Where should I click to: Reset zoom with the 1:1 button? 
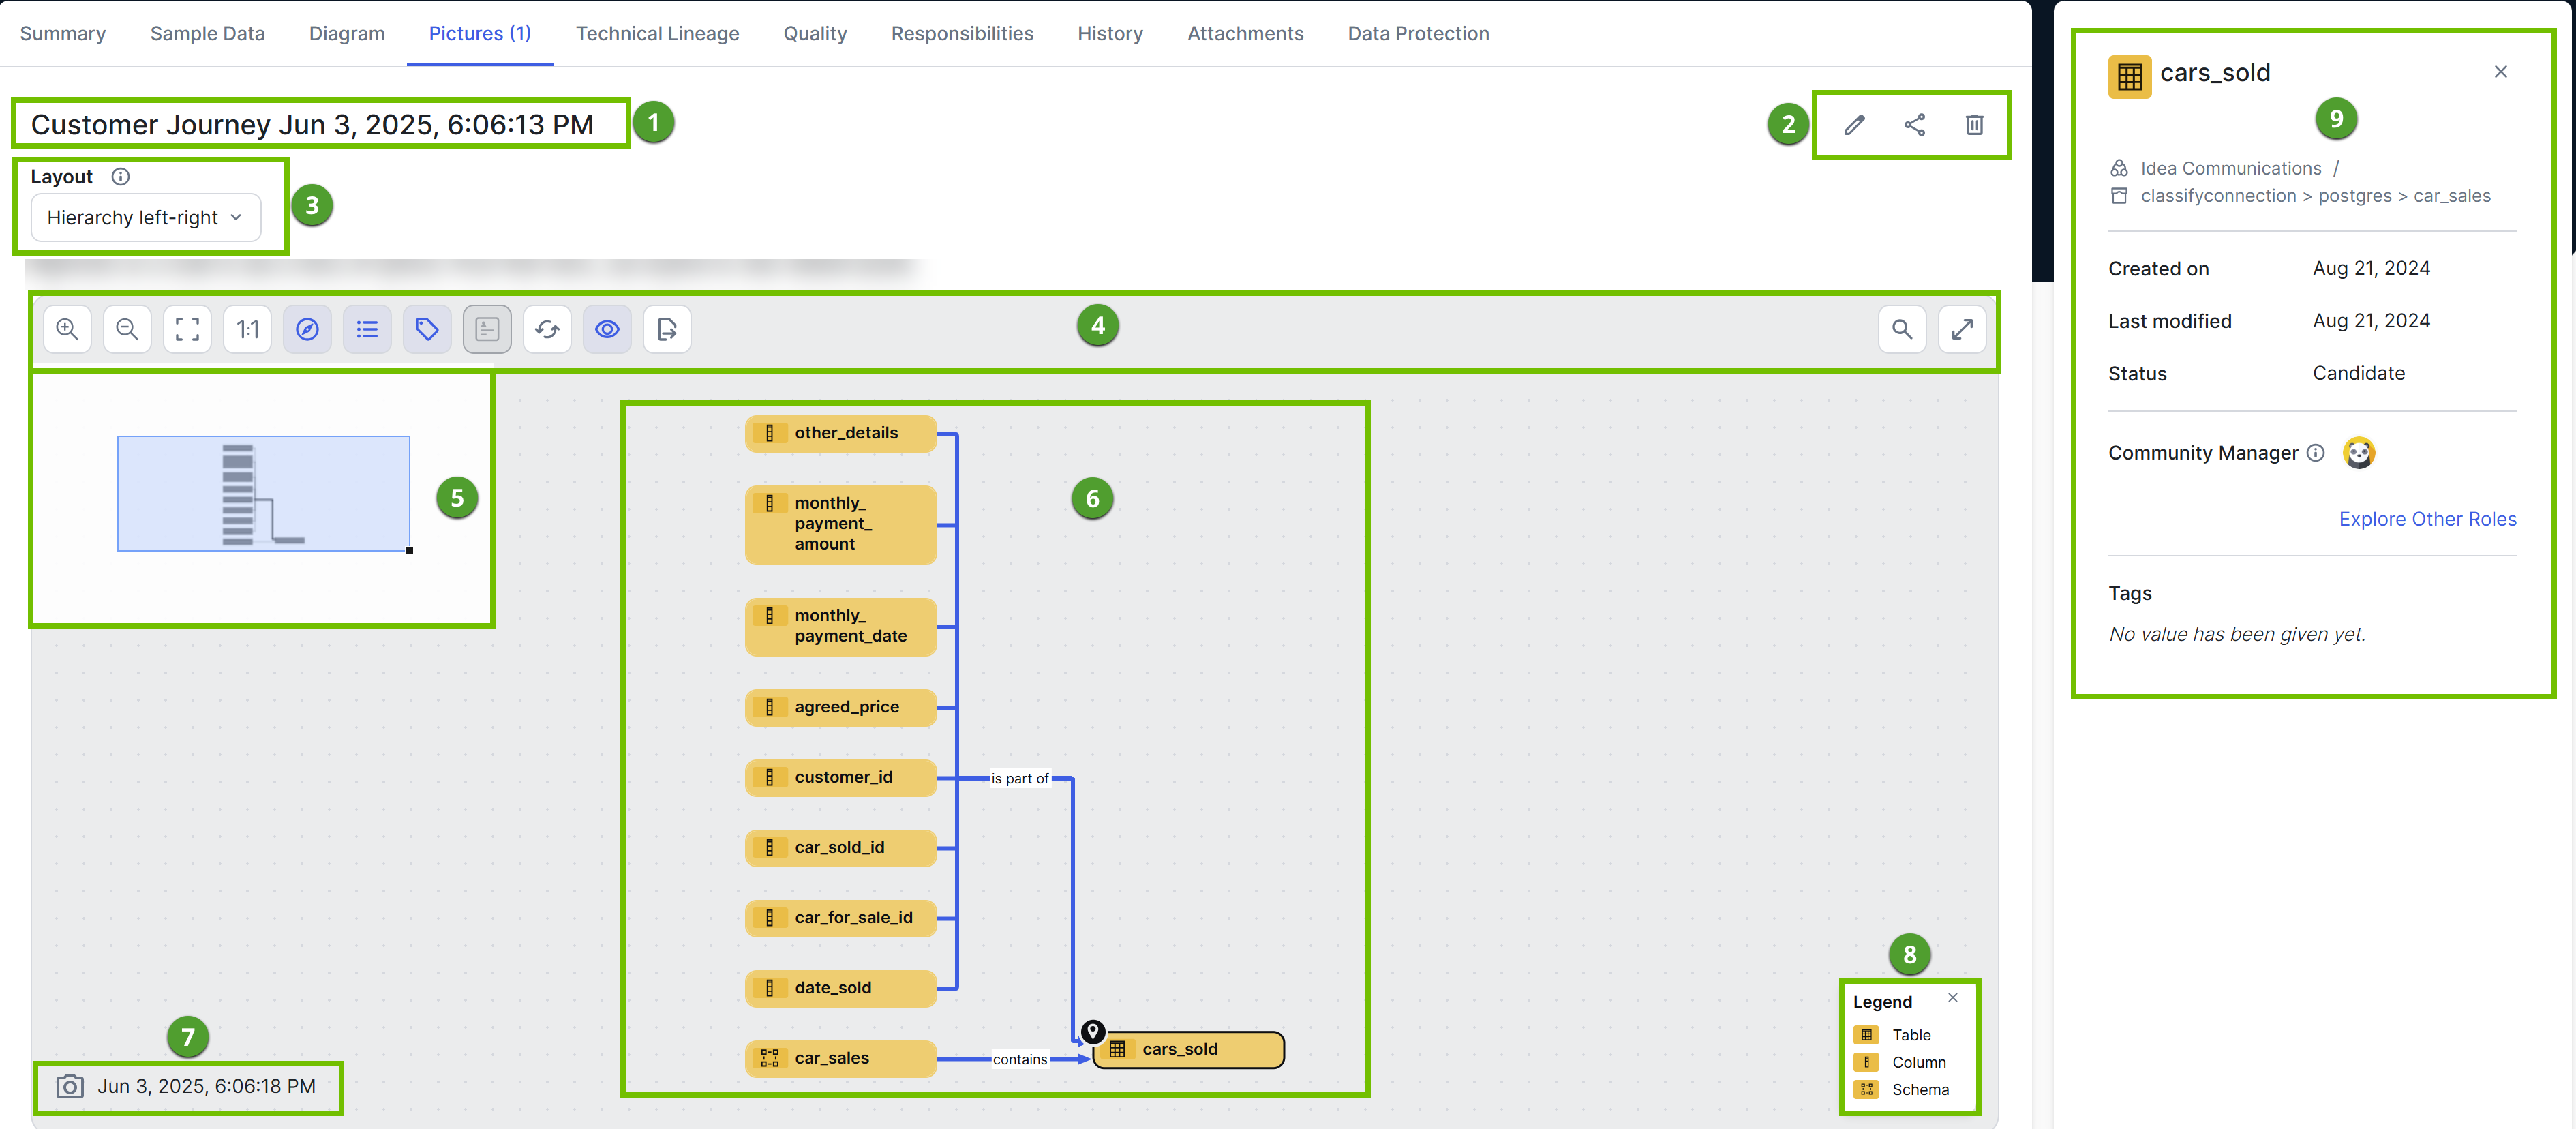point(247,329)
